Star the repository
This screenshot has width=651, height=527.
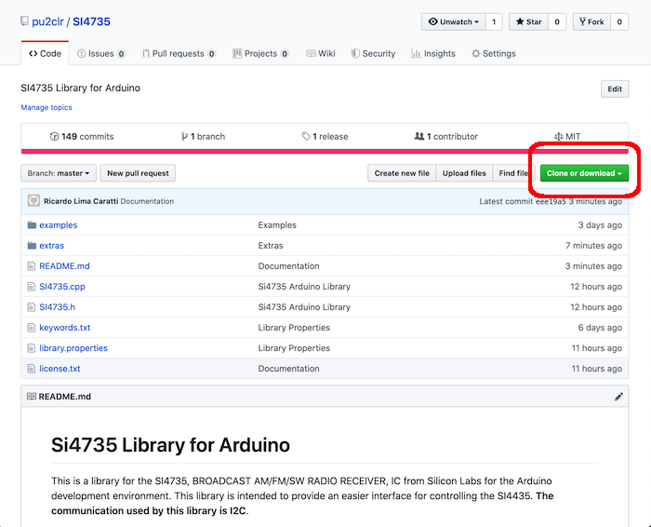coord(528,21)
